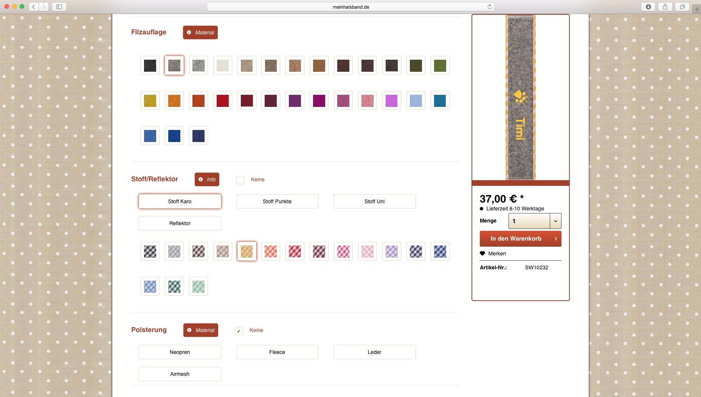The image size is (701, 397).
Task: Select the Reflektor option
Action: (x=180, y=223)
